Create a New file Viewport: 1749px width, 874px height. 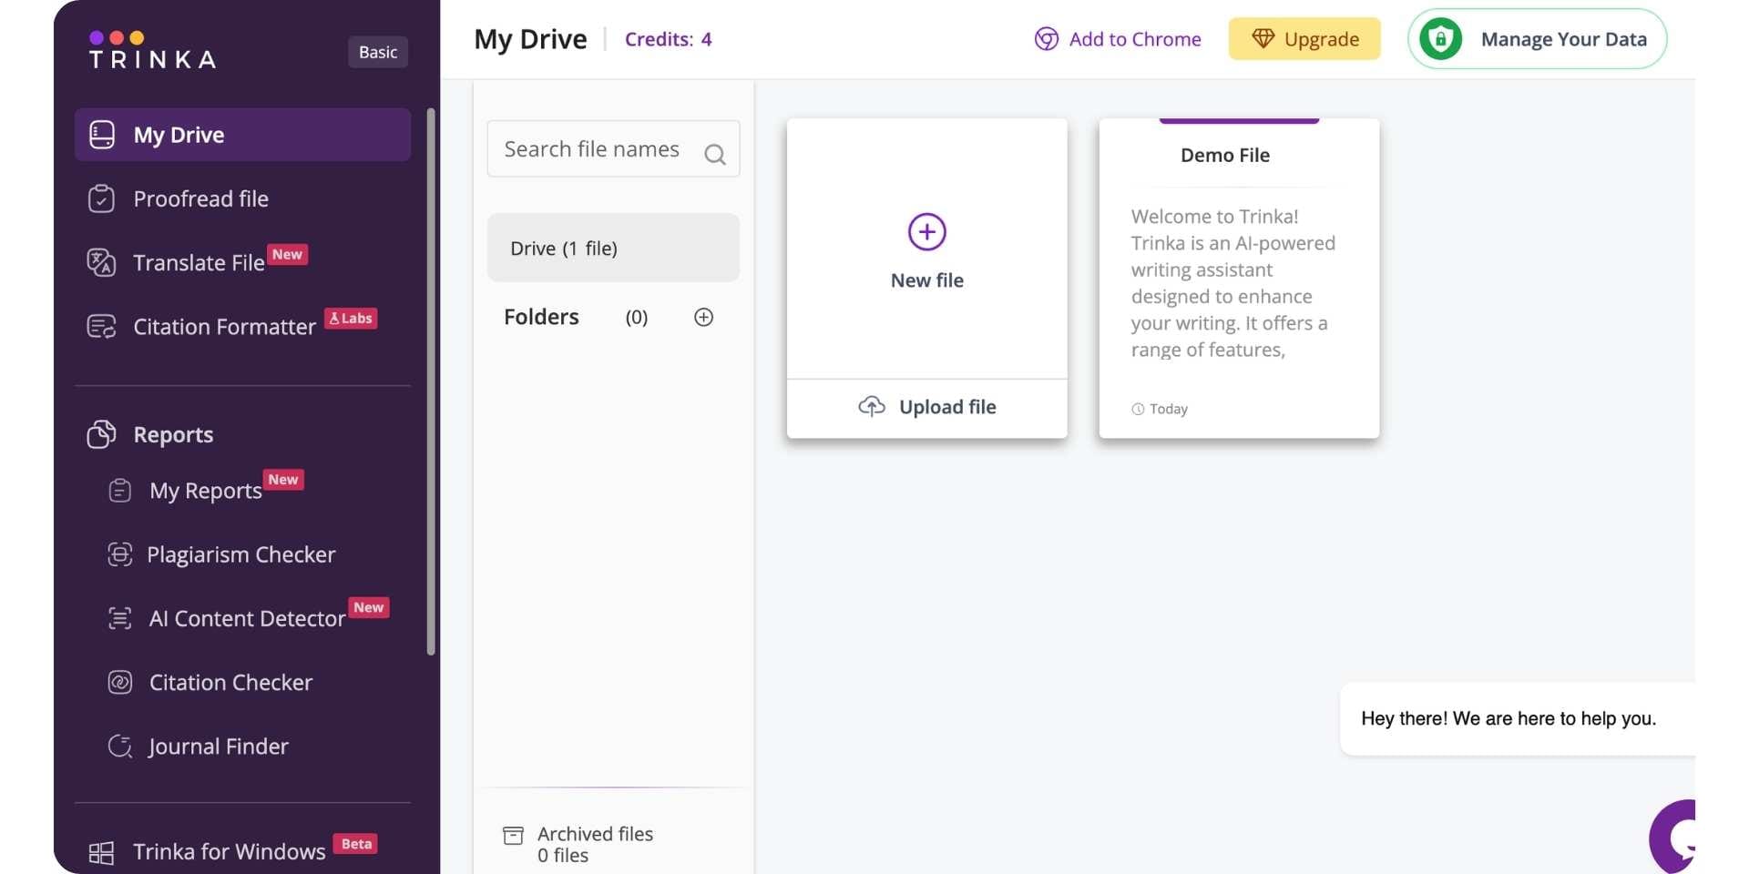[x=927, y=249]
